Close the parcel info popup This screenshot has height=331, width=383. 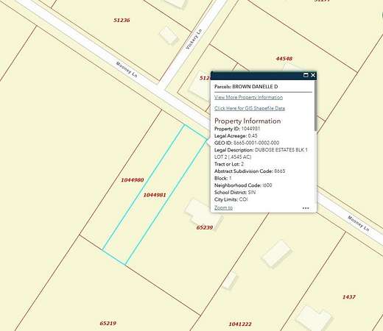[x=313, y=75]
